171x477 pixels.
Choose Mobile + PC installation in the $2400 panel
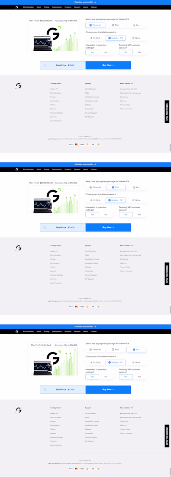pyautogui.click(x=116, y=200)
